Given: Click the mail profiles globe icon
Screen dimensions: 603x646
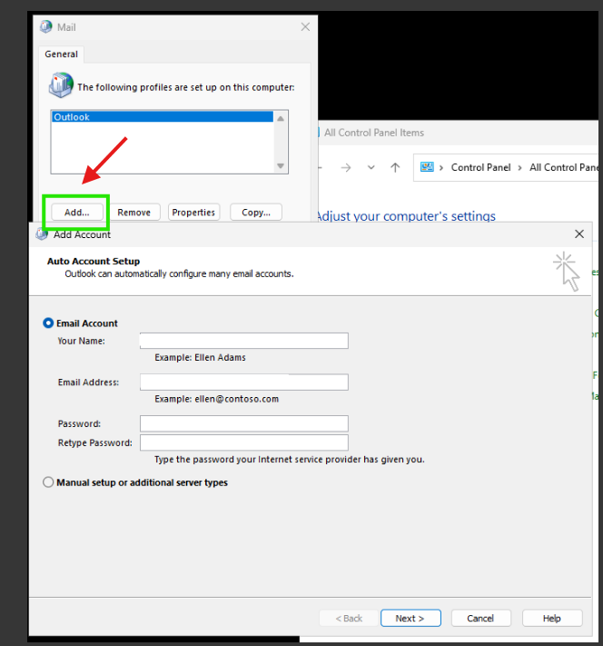Looking at the screenshot, I should click(x=61, y=84).
